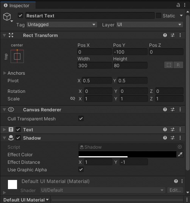Click the Canvas Renderer eye icon
Screen dimensions: 190x203
coord(11,109)
